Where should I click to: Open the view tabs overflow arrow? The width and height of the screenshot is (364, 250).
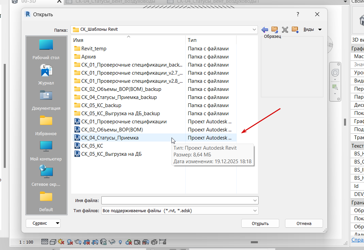tap(345, 2)
